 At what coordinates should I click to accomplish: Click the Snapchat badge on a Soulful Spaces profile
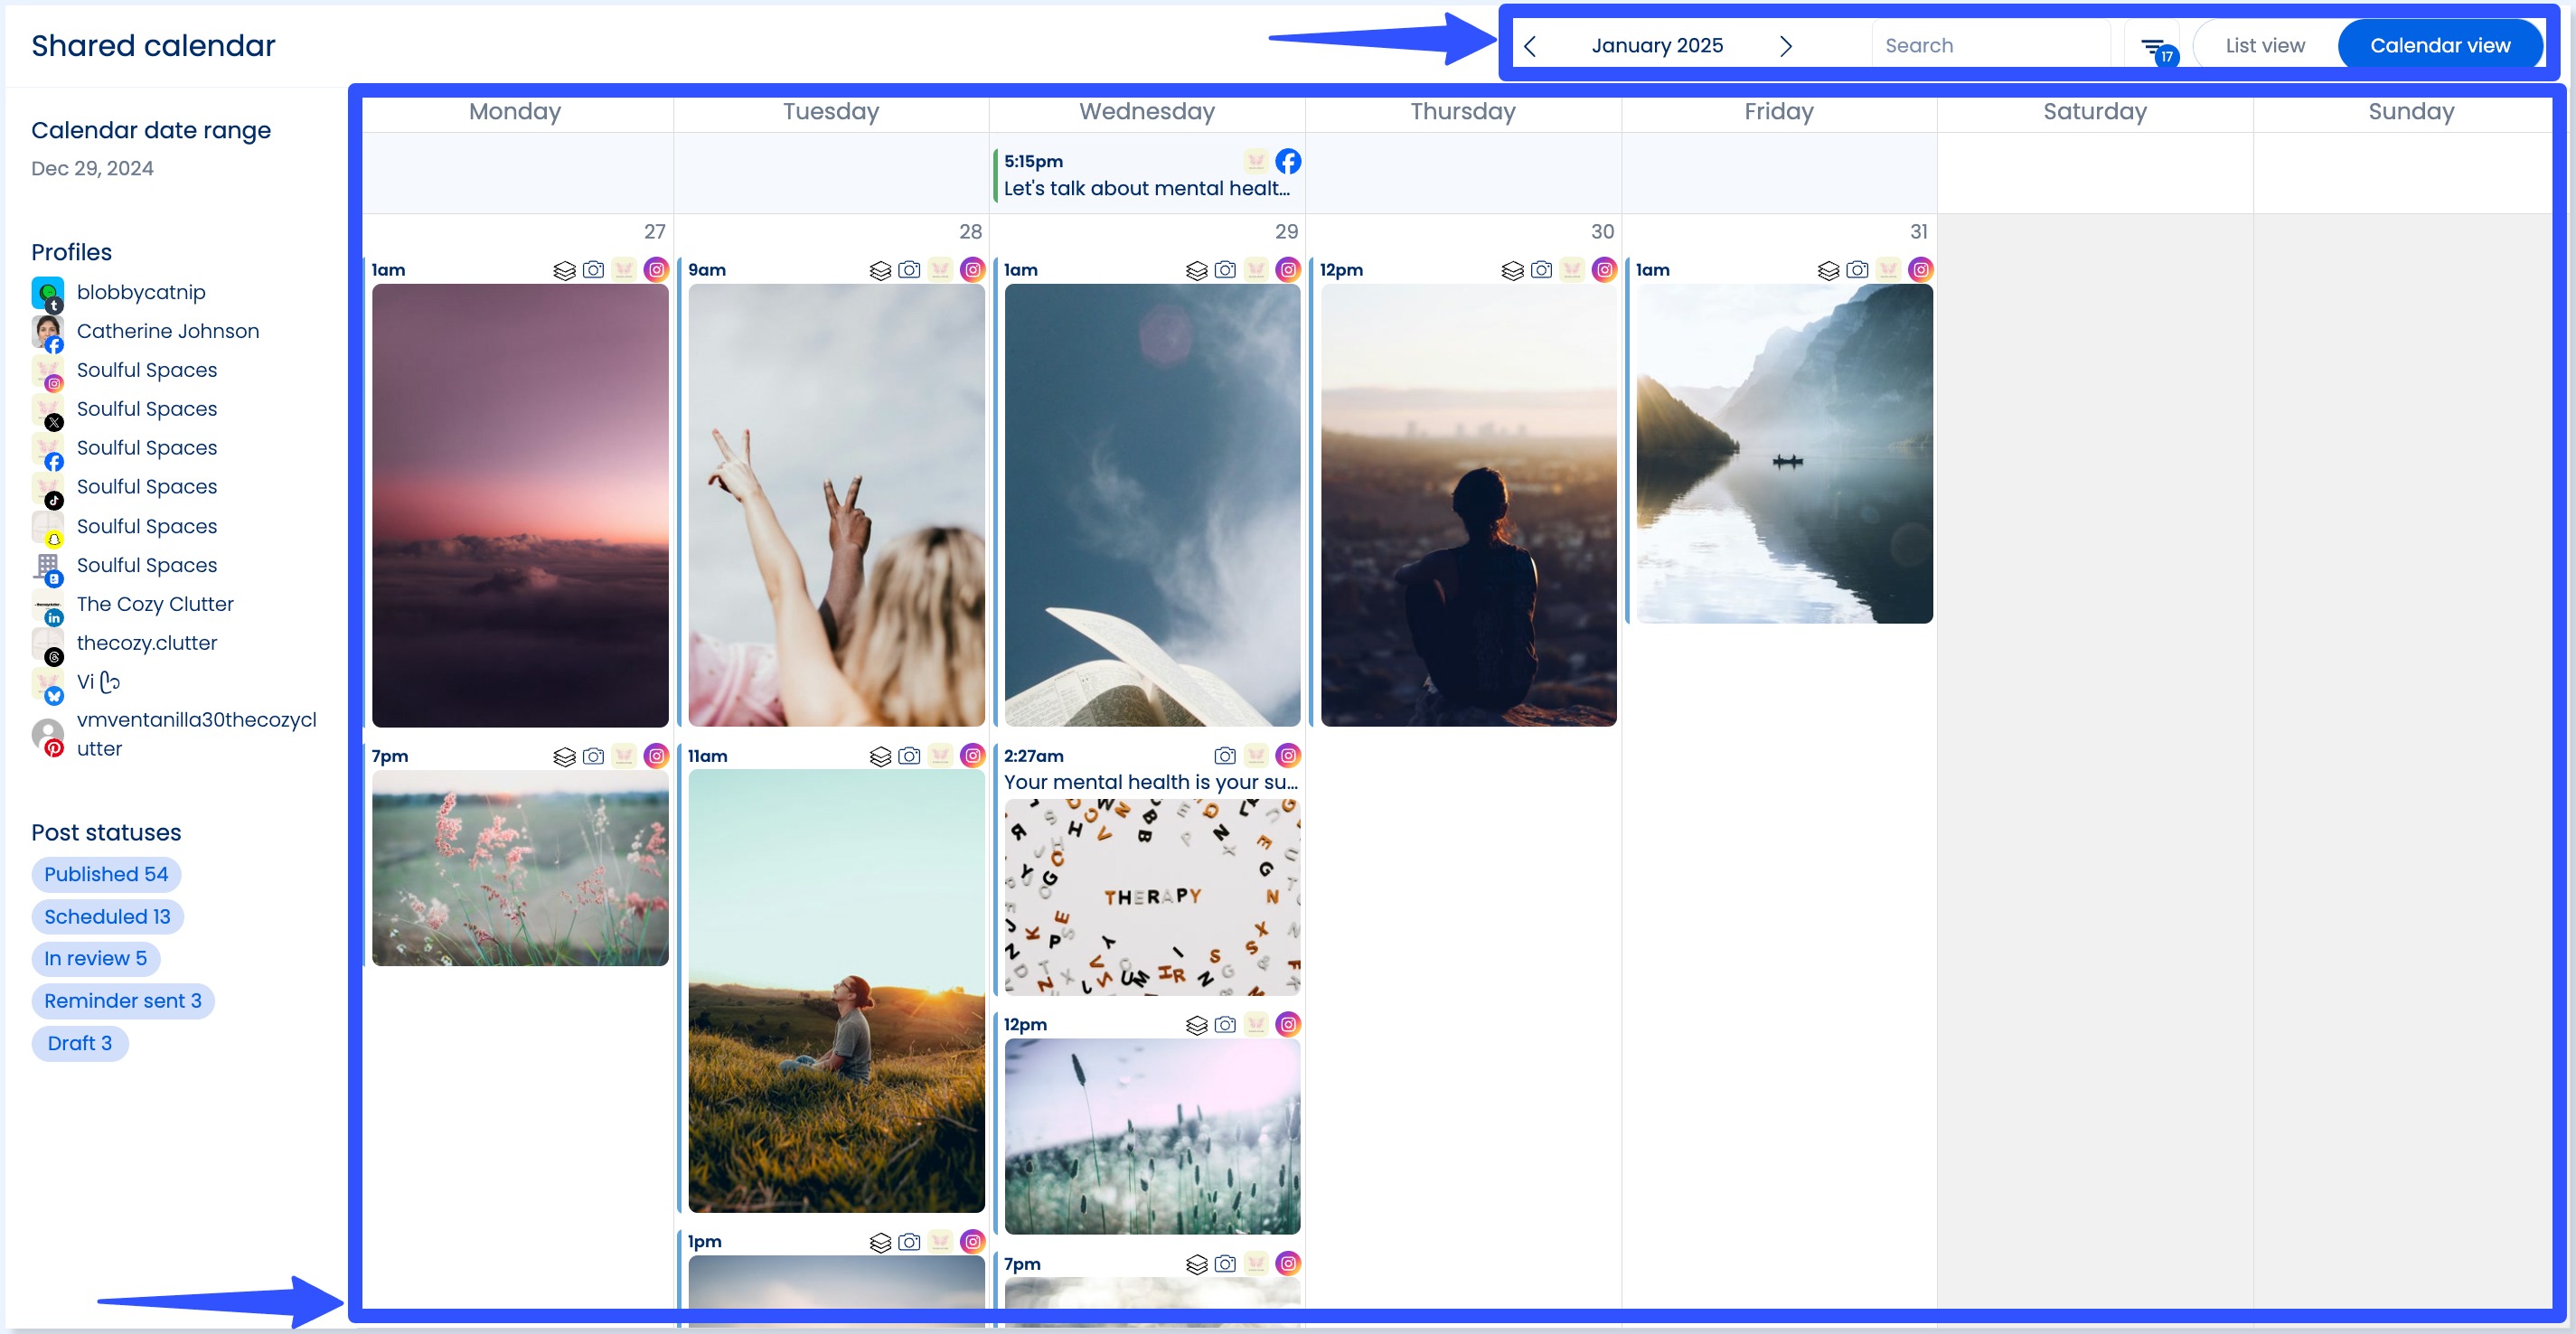click(54, 539)
